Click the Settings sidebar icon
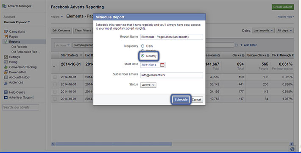Screen dimensions: 301x153 pyautogui.click(x=6, y=57)
